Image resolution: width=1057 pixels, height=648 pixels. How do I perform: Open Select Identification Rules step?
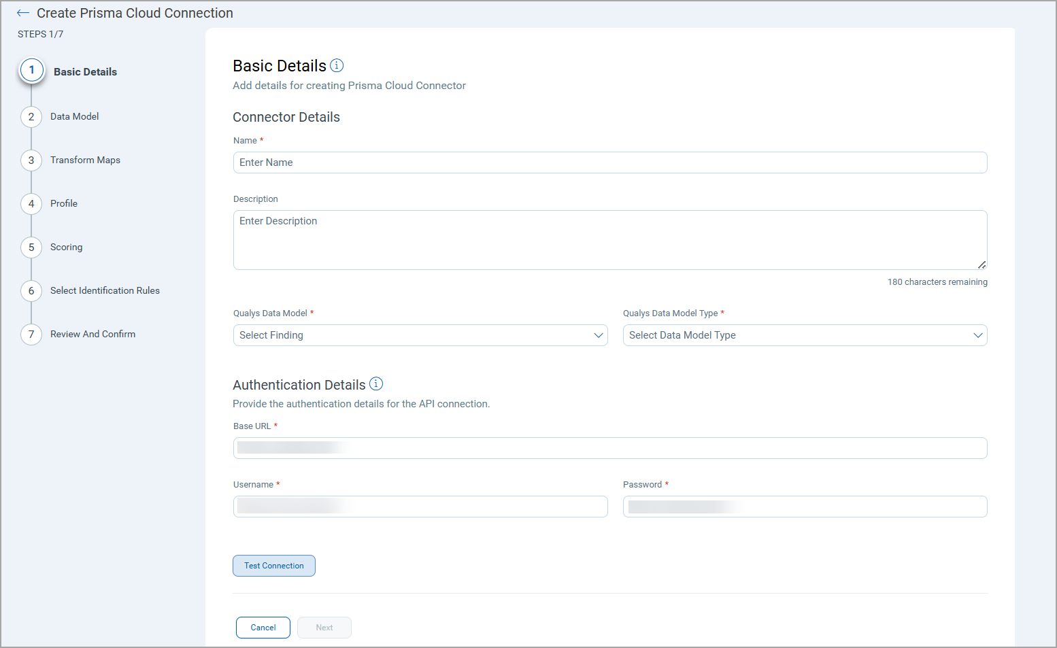[x=105, y=291]
